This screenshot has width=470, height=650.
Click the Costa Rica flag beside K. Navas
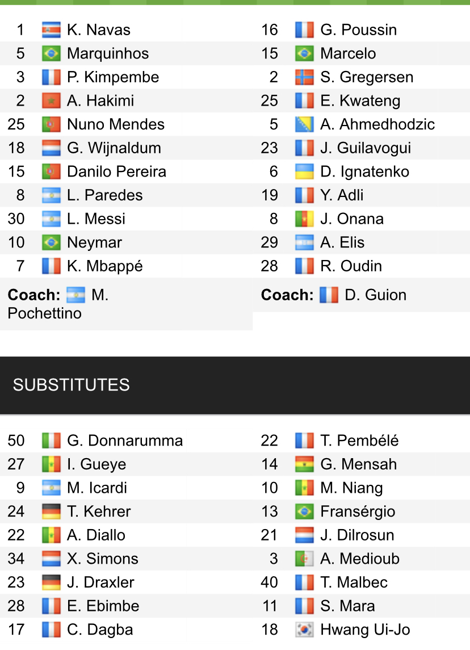point(51,30)
